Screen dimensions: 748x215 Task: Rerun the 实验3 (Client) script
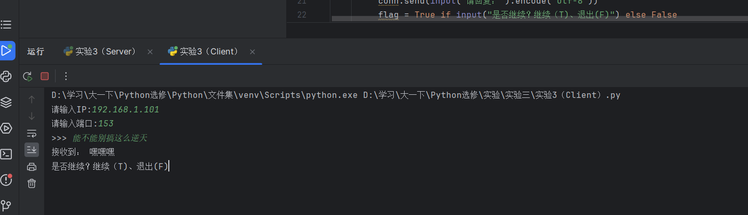click(28, 76)
